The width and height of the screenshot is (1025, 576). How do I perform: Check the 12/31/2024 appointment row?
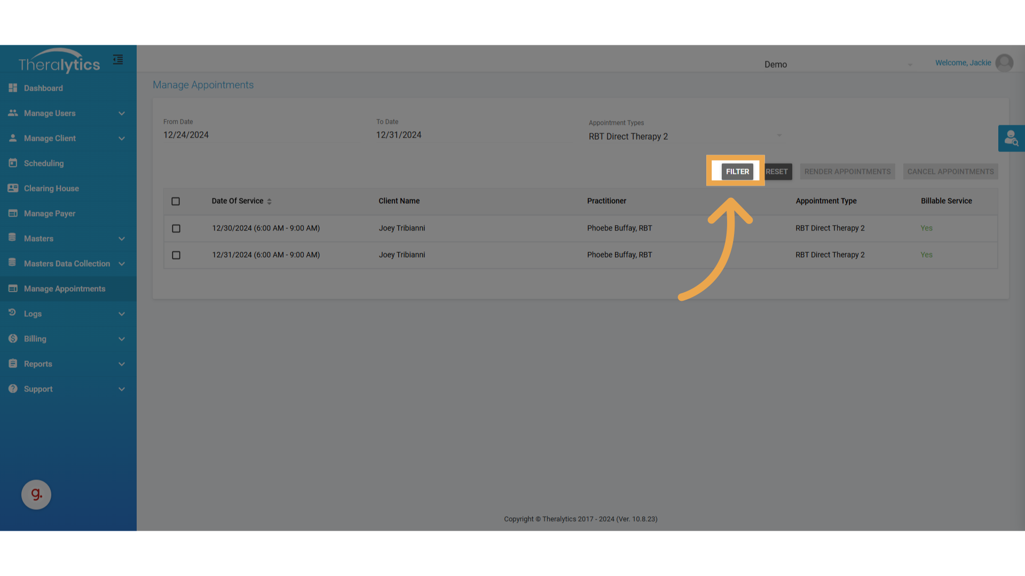(176, 255)
